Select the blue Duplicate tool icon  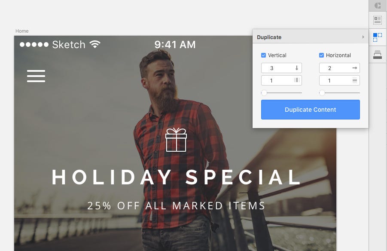pyautogui.click(x=378, y=37)
